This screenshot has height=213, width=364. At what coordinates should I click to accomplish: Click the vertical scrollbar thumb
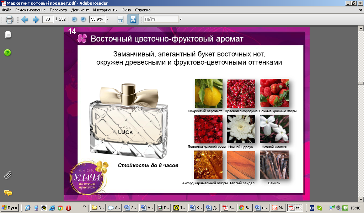point(361,83)
